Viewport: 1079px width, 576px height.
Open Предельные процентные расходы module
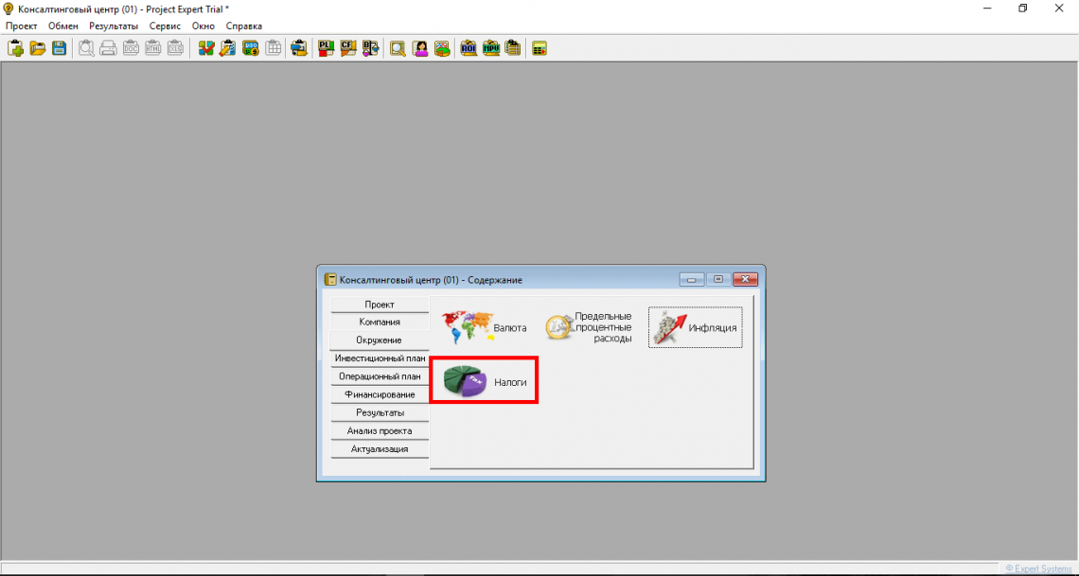coord(590,328)
